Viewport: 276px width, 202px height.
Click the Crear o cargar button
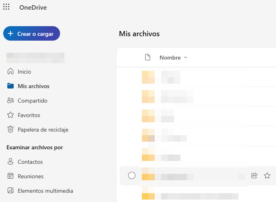31,34
